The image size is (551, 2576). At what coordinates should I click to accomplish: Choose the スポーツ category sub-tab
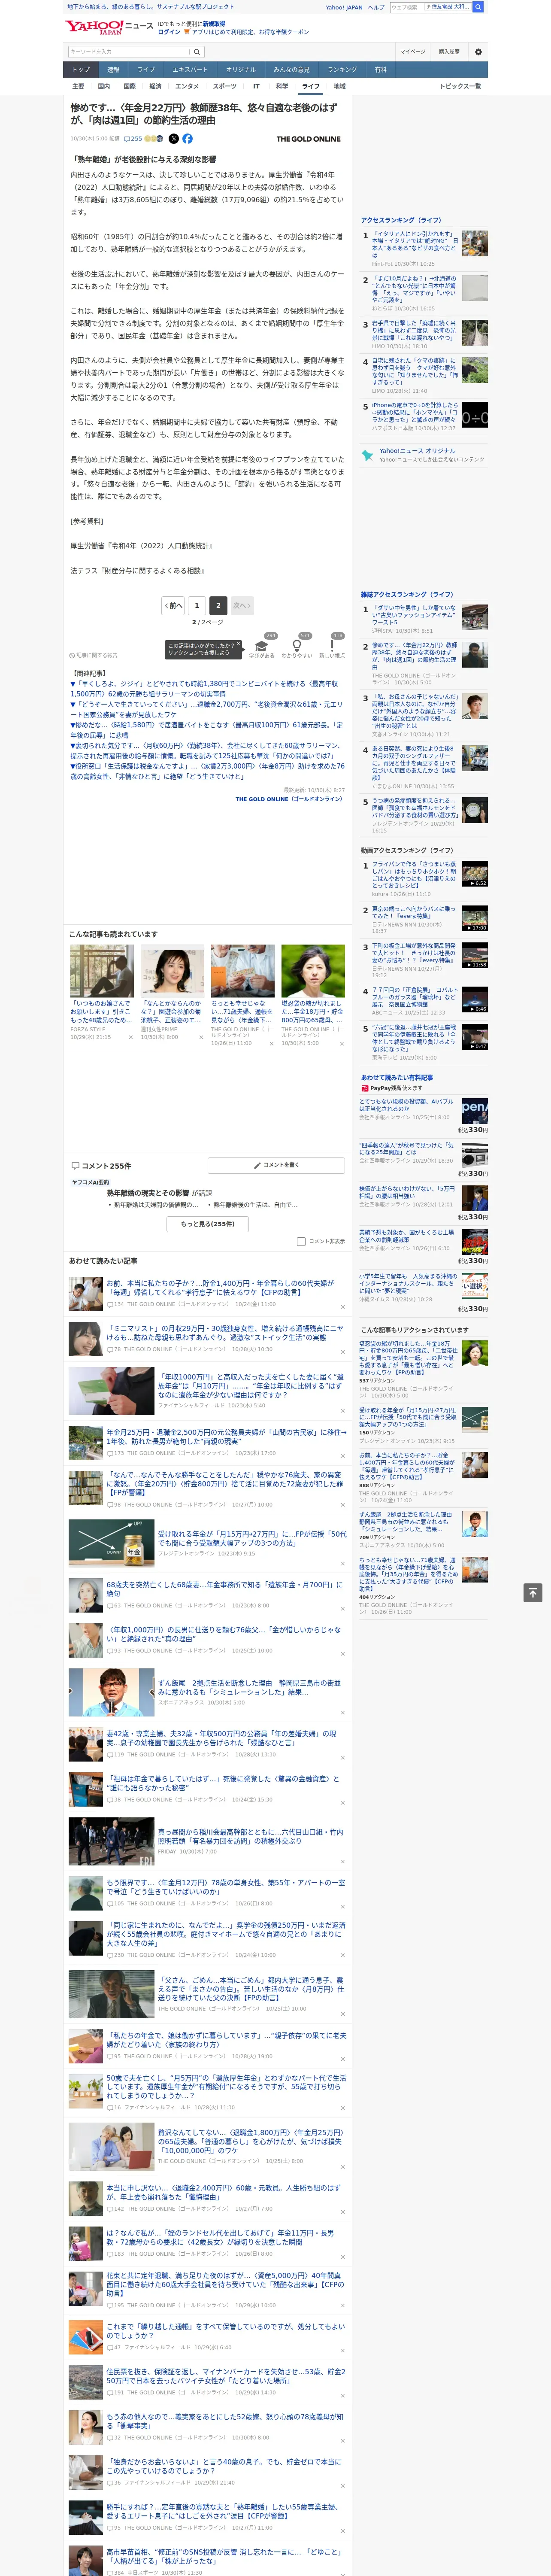225,86
